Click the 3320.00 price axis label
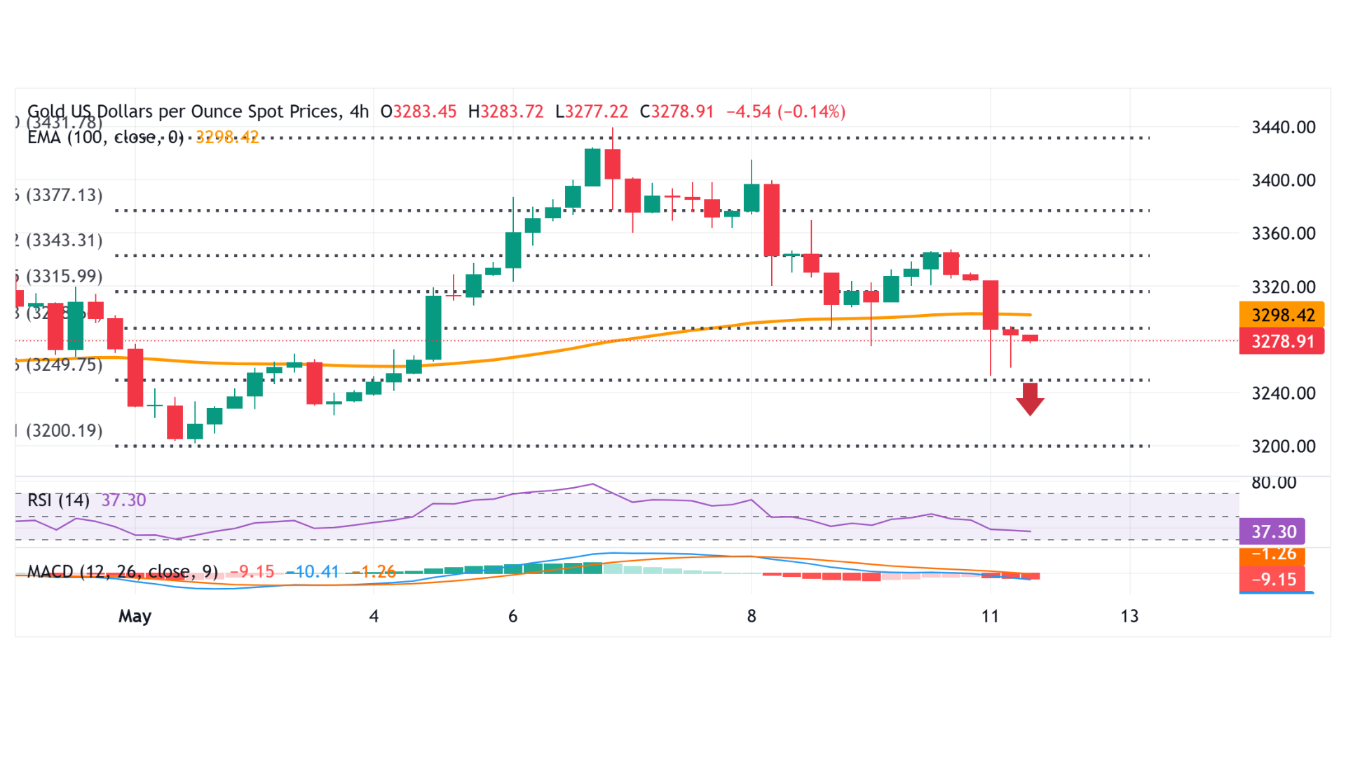Viewport: 1346px width, 757px height. pyautogui.click(x=1284, y=287)
